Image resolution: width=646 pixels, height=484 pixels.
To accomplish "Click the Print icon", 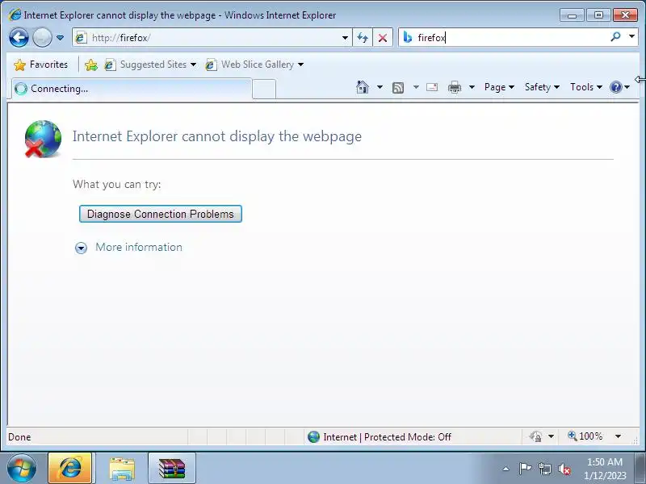I will [455, 87].
